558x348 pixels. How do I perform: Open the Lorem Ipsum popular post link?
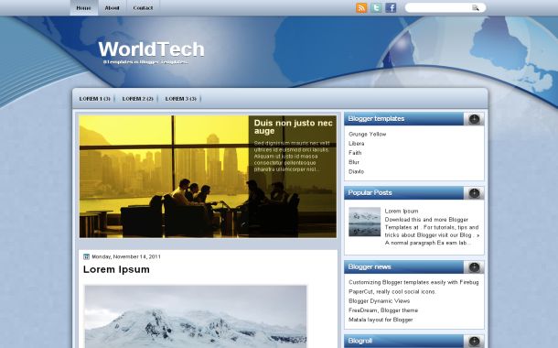point(402,211)
